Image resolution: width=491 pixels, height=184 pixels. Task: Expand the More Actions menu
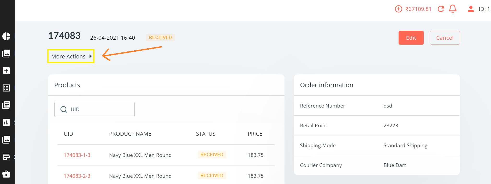(x=71, y=56)
